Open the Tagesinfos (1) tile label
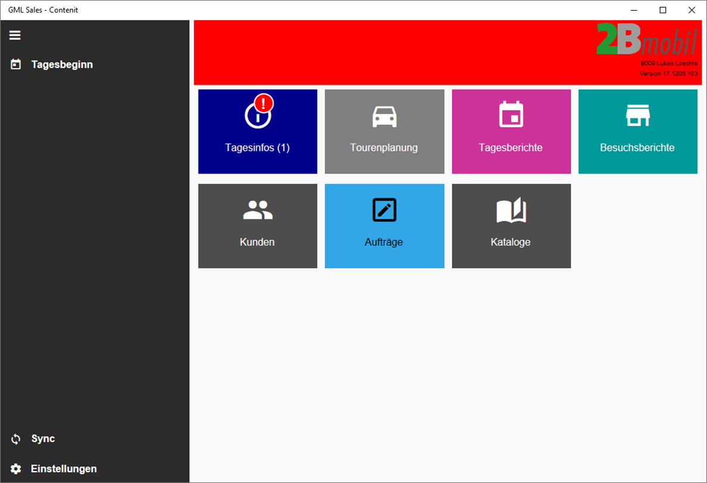707x483 pixels. pos(258,148)
